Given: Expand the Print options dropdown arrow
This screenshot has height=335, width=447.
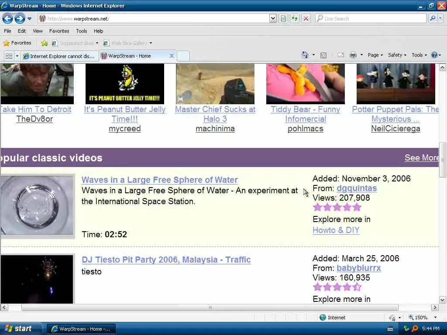Looking at the screenshot, I should 361,55.
